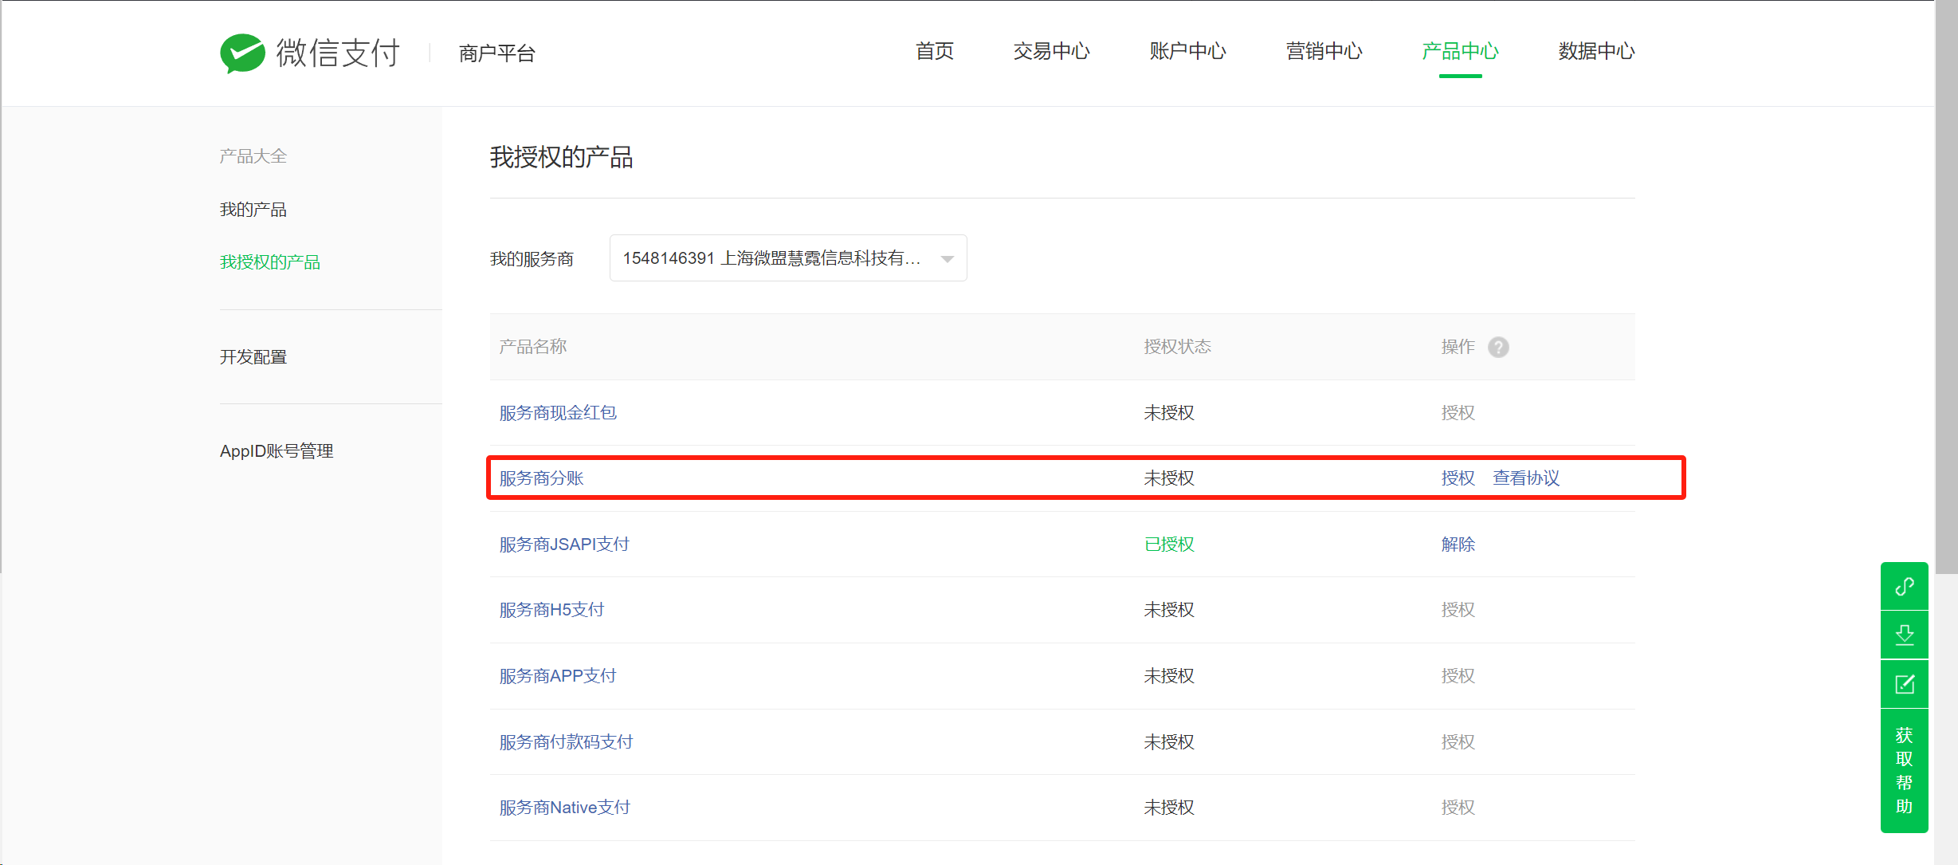This screenshot has height=865, width=1958.
Task: Open 服务商Native支付 product link
Action: coord(565,808)
